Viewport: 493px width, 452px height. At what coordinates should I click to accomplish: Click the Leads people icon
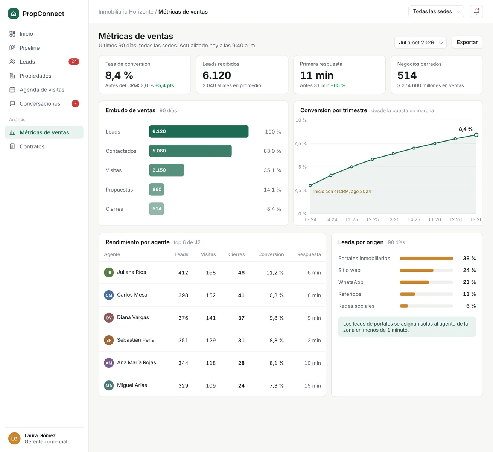12,62
